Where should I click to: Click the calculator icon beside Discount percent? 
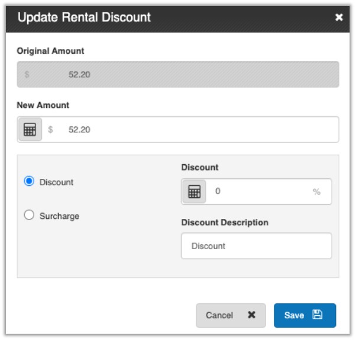coord(194,192)
